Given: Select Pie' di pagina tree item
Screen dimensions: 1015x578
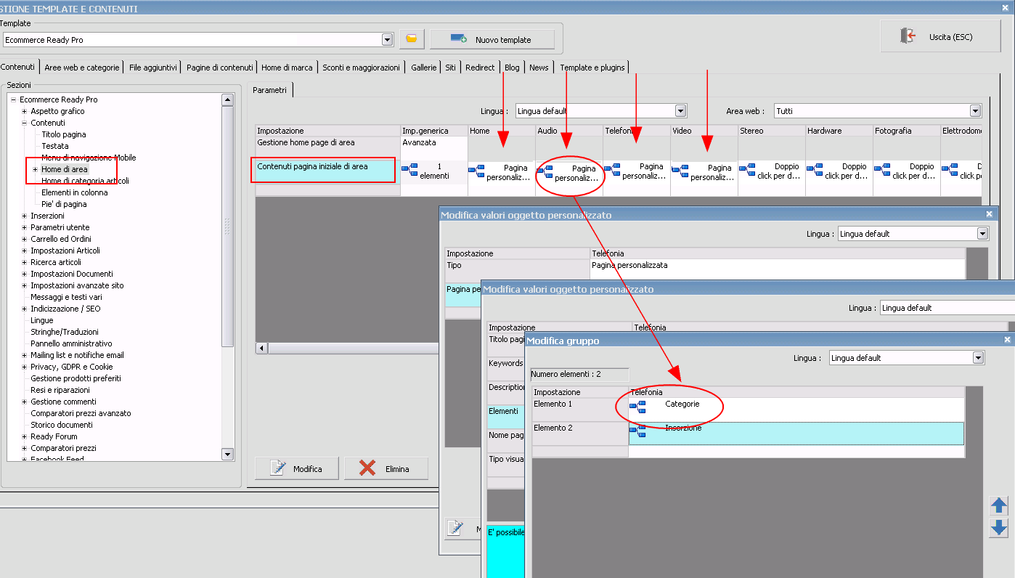Looking at the screenshot, I should coord(64,204).
